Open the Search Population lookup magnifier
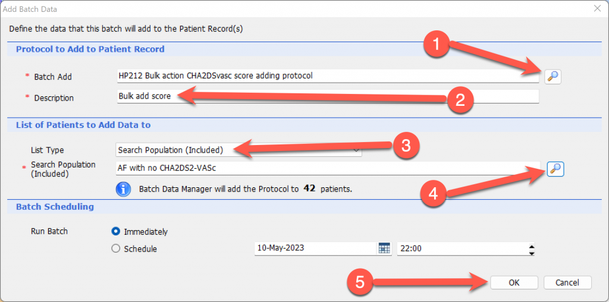609x302 pixels. [555, 169]
